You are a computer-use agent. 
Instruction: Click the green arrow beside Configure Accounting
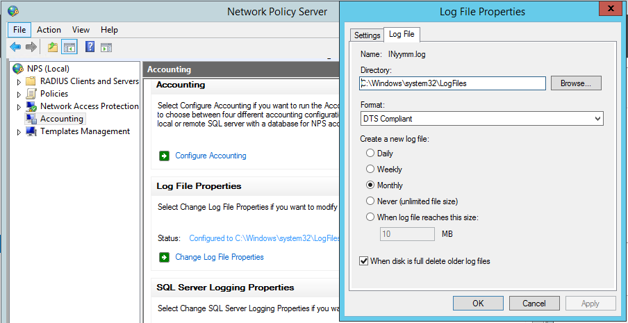(164, 156)
